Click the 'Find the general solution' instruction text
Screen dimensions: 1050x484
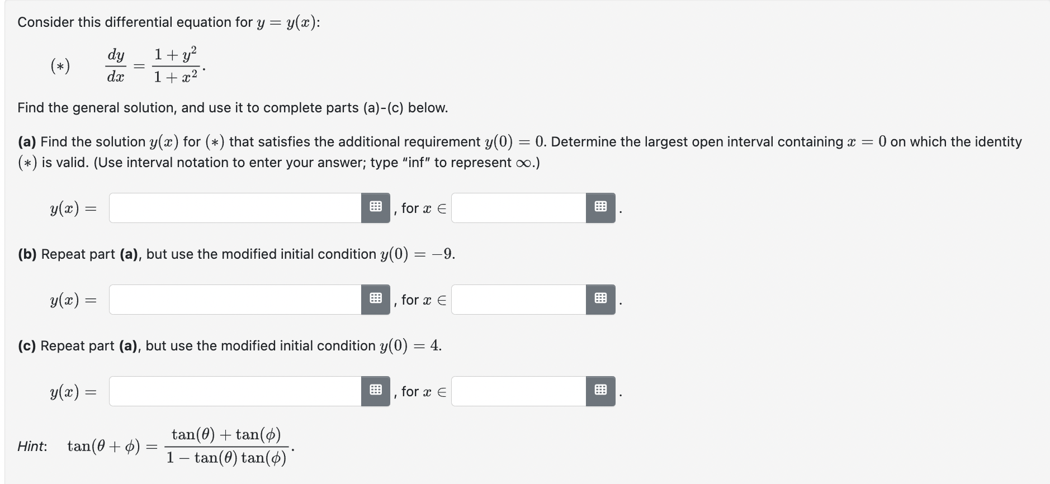coord(232,107)
